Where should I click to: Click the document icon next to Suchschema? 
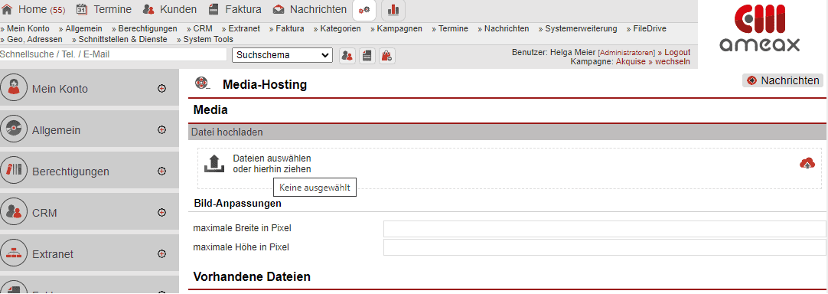coord(367,56)
